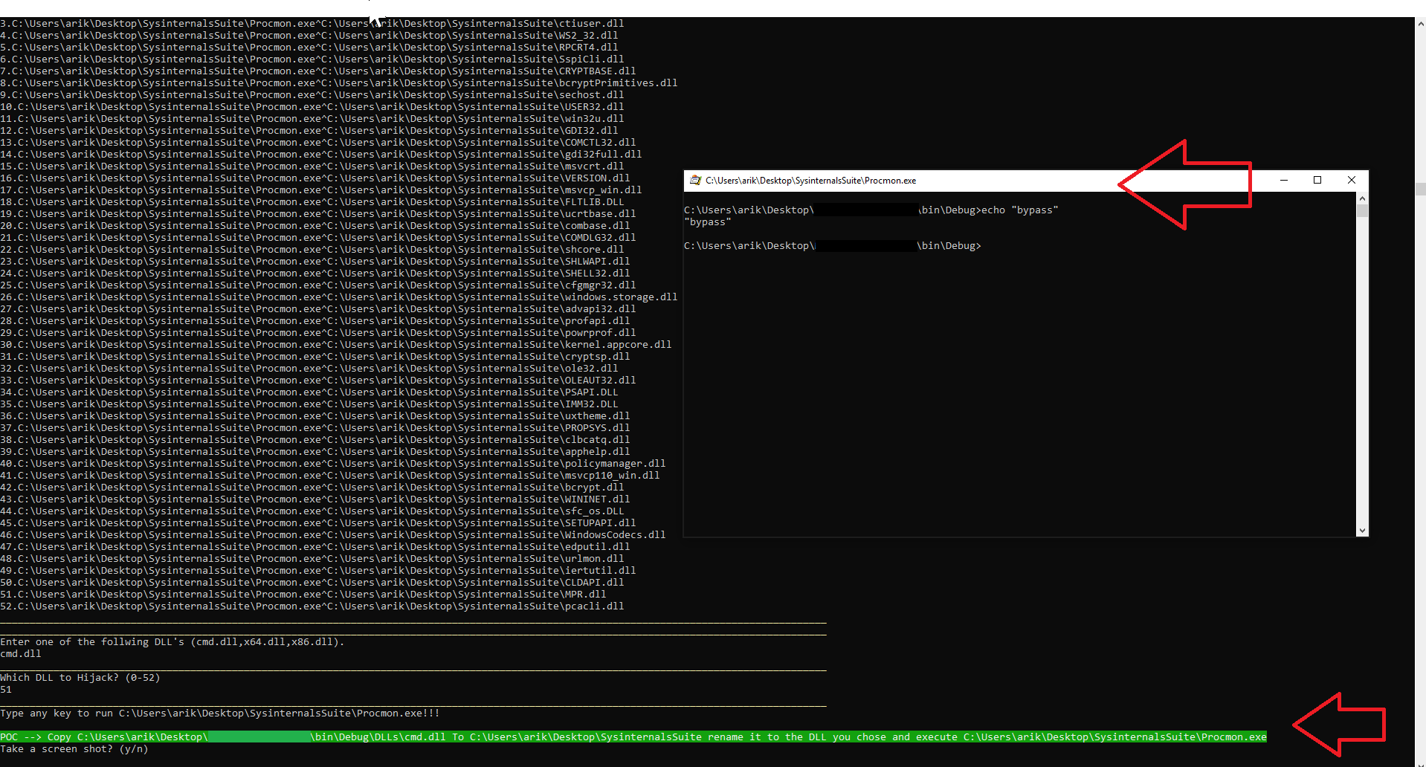Click the line ending in OLEAUT32.dll
The height and width of the screenshot is (767, 1426).
(x=318, y=381)
